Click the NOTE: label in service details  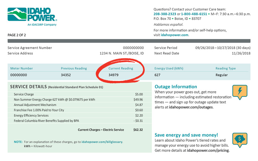tap(18, 142)
